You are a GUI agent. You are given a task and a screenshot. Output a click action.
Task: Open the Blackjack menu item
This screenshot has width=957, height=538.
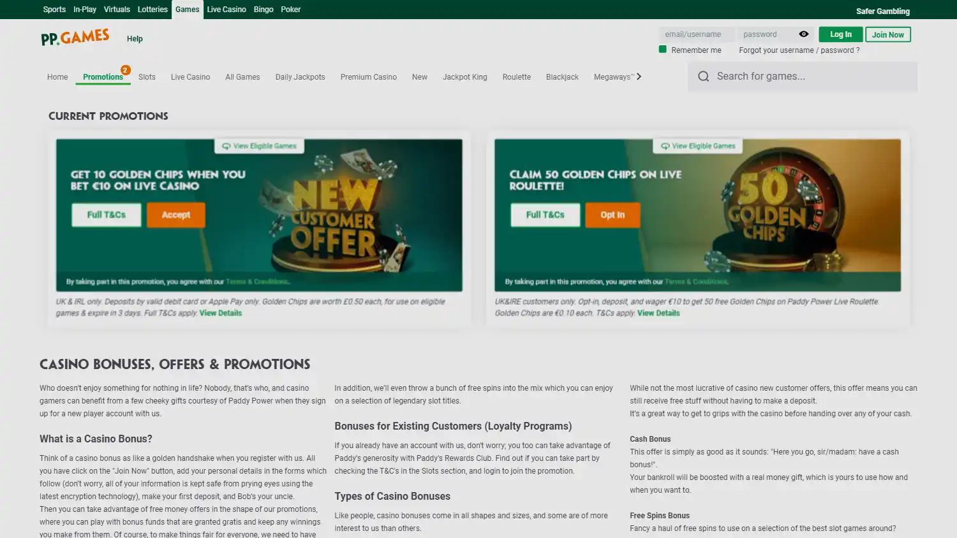pos(562,77)
